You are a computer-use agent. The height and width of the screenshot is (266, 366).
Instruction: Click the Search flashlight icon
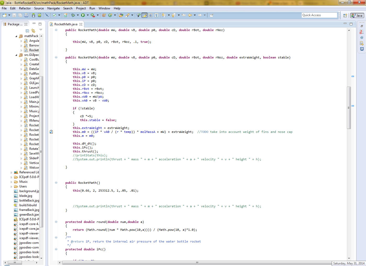point(127,15)
